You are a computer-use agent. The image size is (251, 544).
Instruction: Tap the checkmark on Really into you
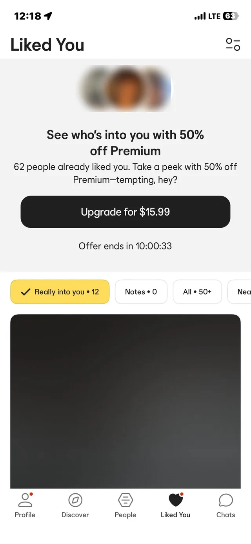pos(25,292)
